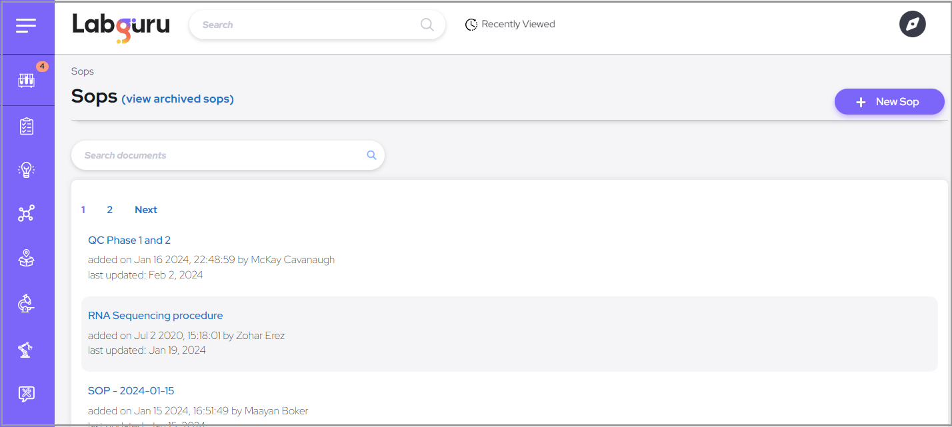This screenshot has width=952, height=427.
Task: Click the New Sop button
Action: pyautogui.click(x=889, y=102)
